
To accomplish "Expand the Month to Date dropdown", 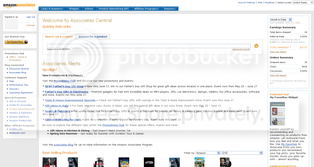I will coord(281,20).
